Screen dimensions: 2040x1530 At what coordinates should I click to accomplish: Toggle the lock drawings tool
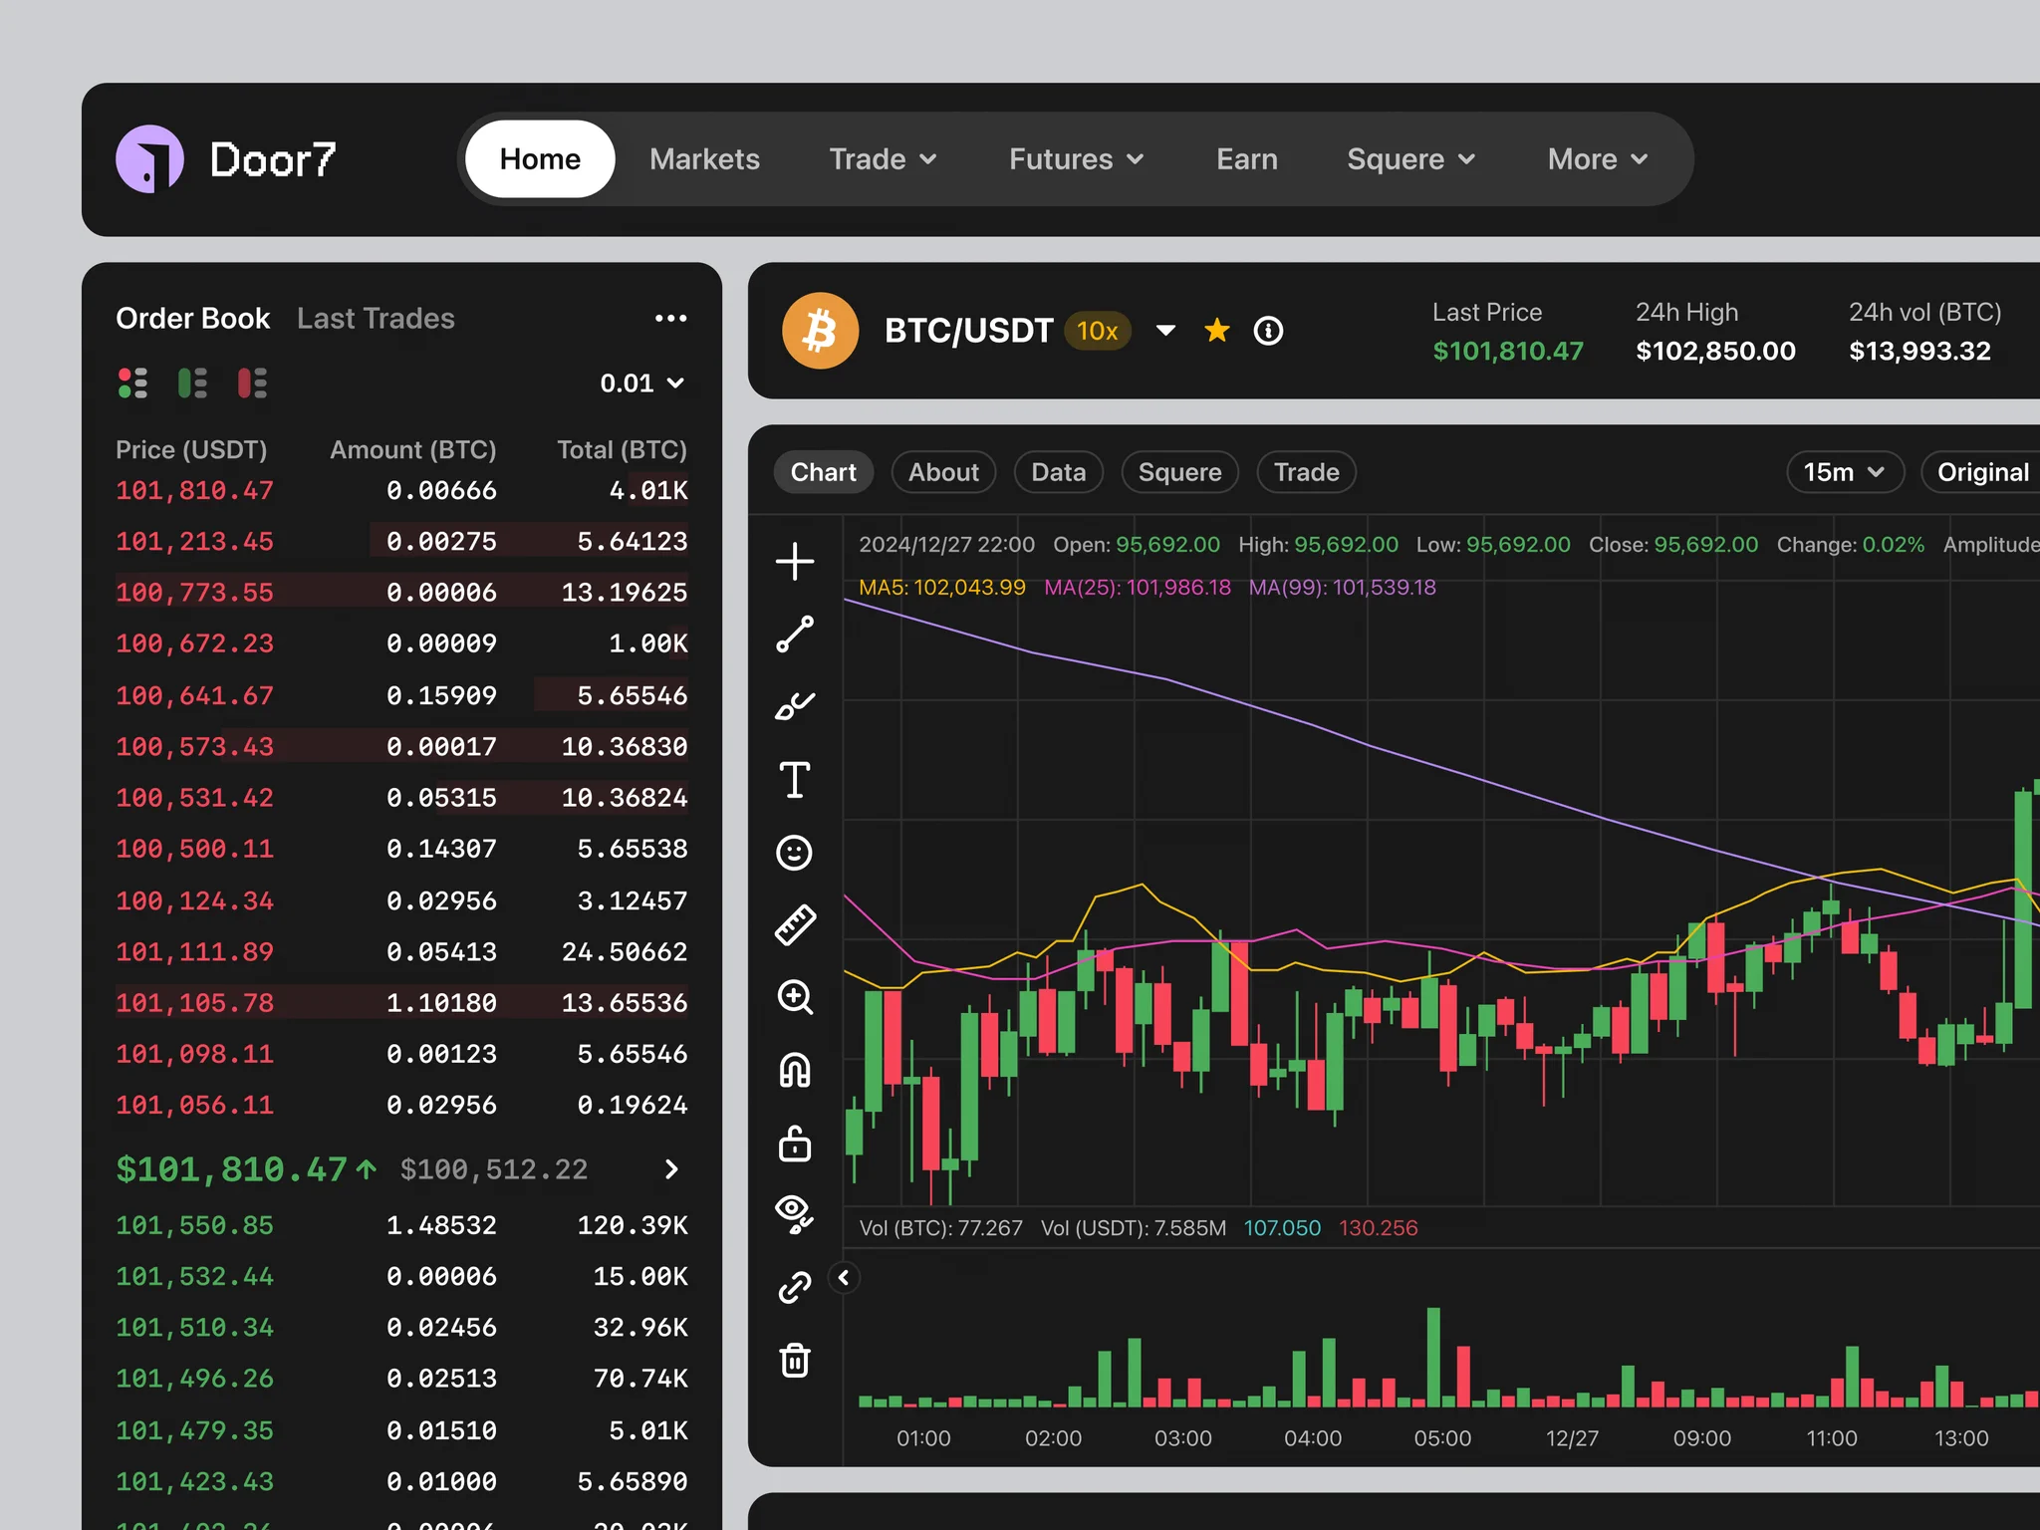coord(795,1144)
